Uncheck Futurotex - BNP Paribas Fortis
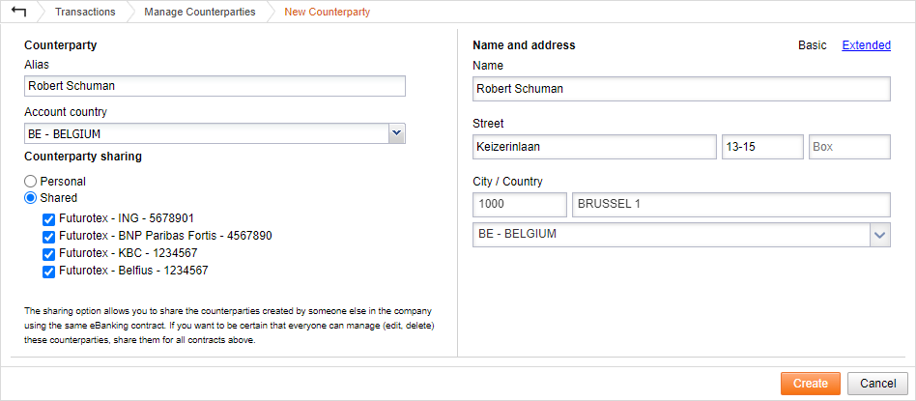The image size is (916, 401). (48, 236)
